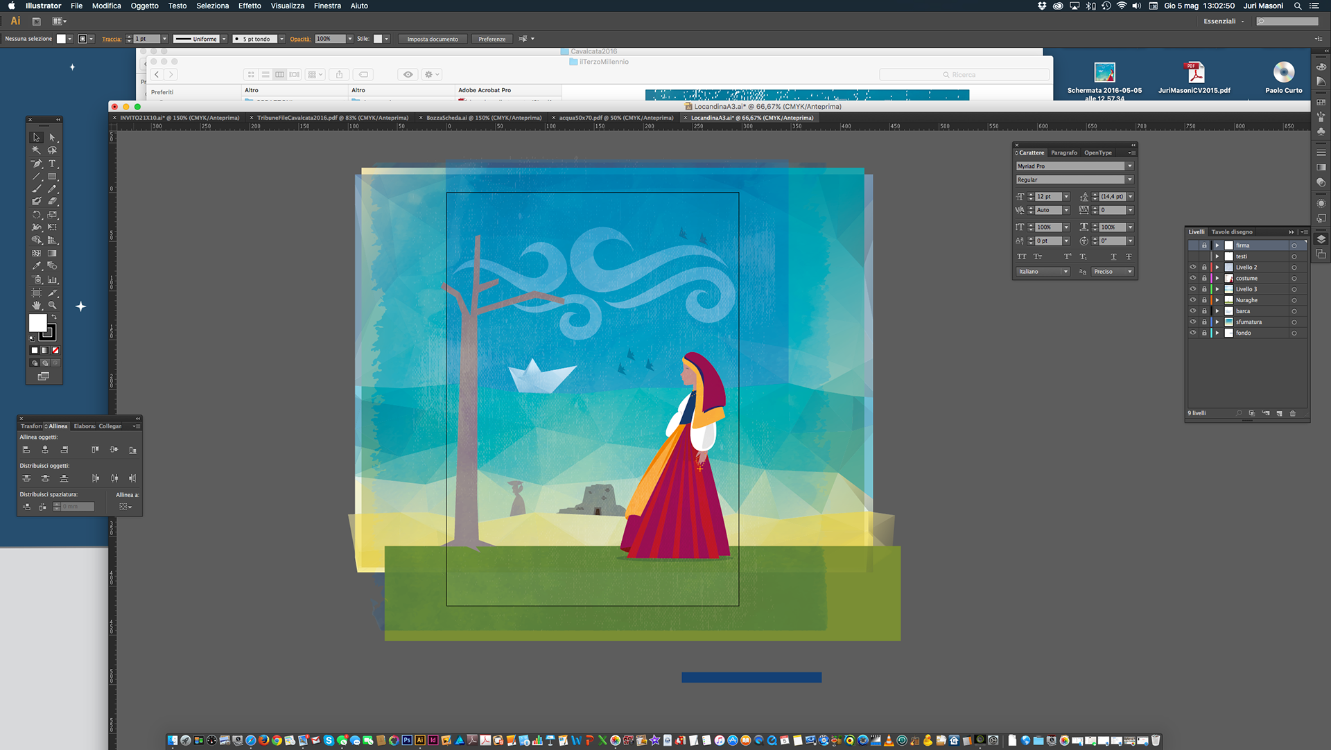Select the Hand tool
Screen dimensions: 1331x750
click(x=37, y=306)
